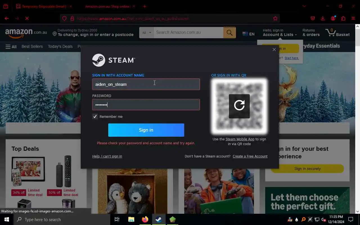The image size is (360, 225).
Task: Click the Amazon.com.au logo
Action: click(x=26, y=33)
